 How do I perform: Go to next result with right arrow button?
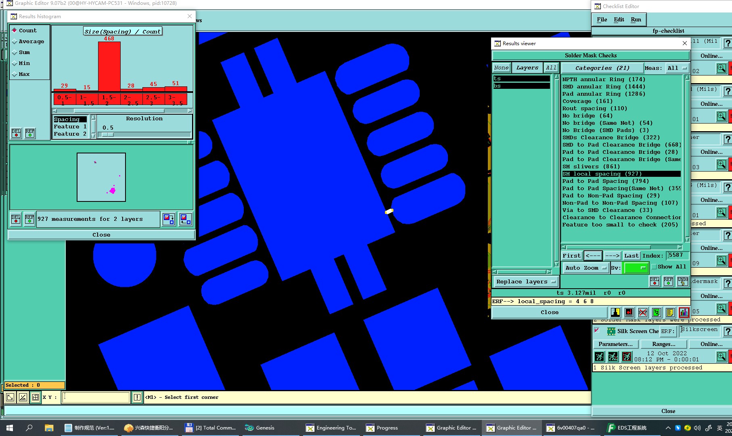pos(612,256)
